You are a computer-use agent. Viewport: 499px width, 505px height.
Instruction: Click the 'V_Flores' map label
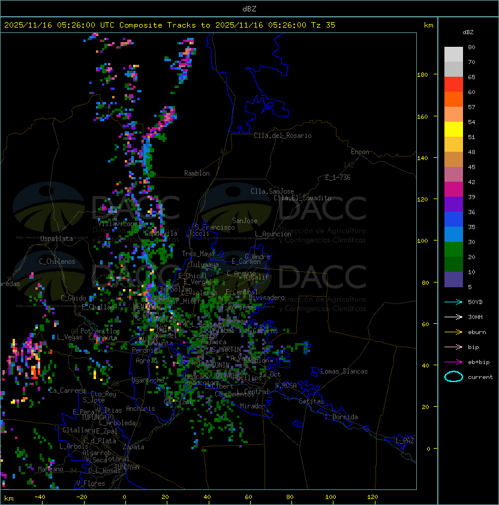coord(91,483)
